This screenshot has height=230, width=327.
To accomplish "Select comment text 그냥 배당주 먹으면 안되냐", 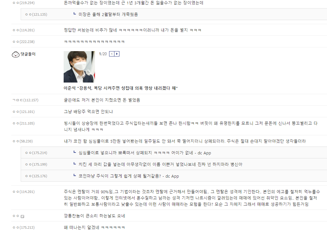I will pos(88,112).
